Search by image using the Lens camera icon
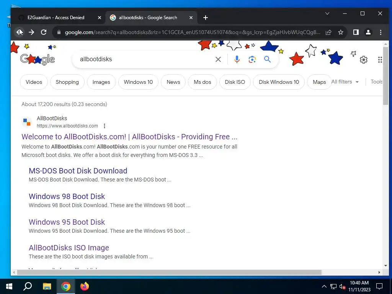Screen dimensions: 392x294 coord(252,59)
